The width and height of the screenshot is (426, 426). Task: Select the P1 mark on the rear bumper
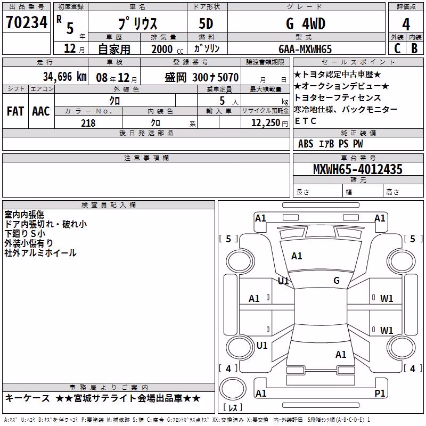(x=380, y=393)
